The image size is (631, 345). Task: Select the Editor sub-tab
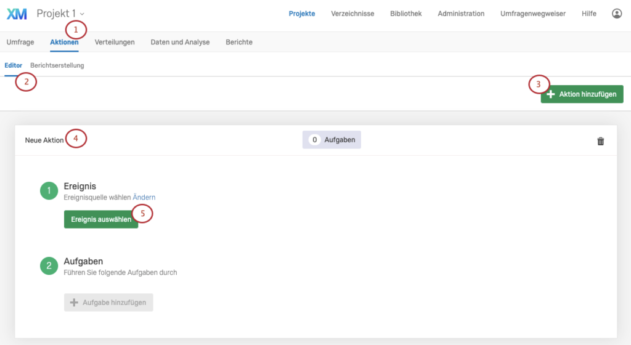point(14,65)
